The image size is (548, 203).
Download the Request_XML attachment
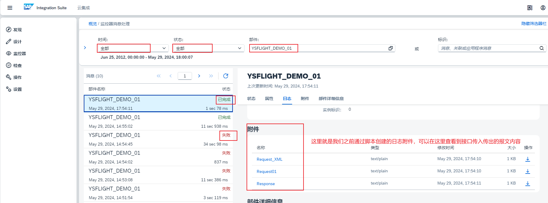pyautogui.click(x=528, y=159)
